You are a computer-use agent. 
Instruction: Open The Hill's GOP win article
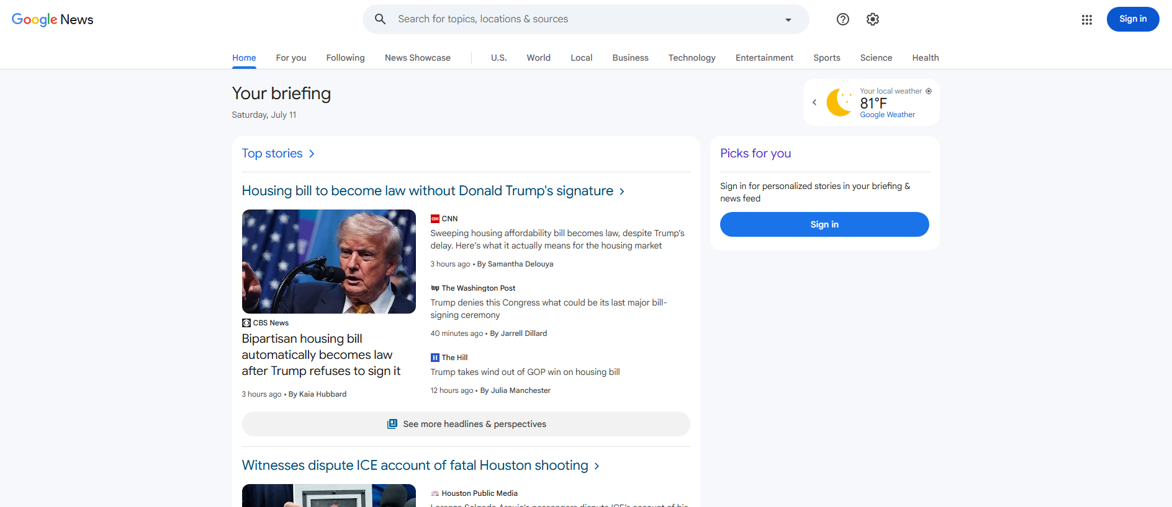(525, 372)
